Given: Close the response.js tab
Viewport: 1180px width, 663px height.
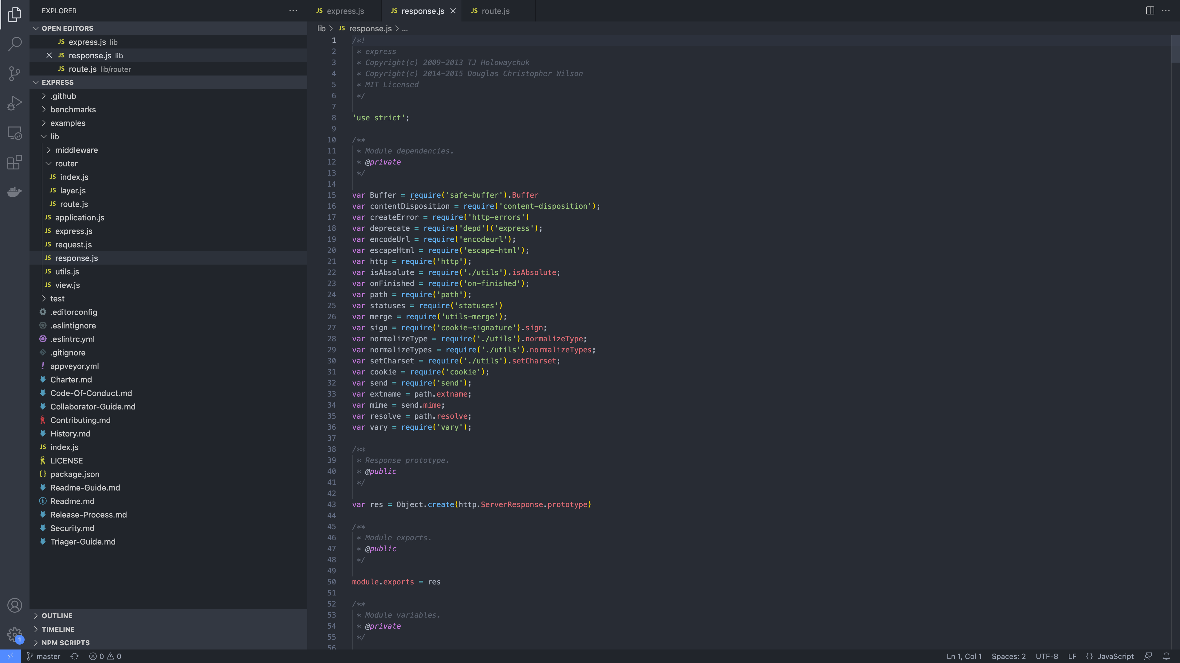Looking at the screenshot, I should click(x=453, y=10).
